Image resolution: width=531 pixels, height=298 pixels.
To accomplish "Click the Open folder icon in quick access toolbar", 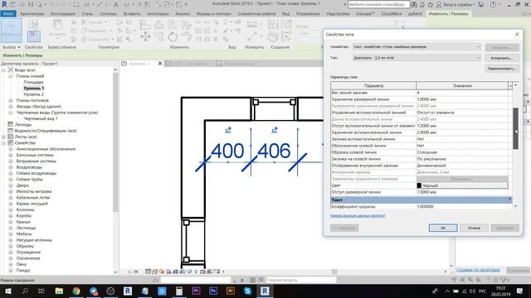I will 22,4.
